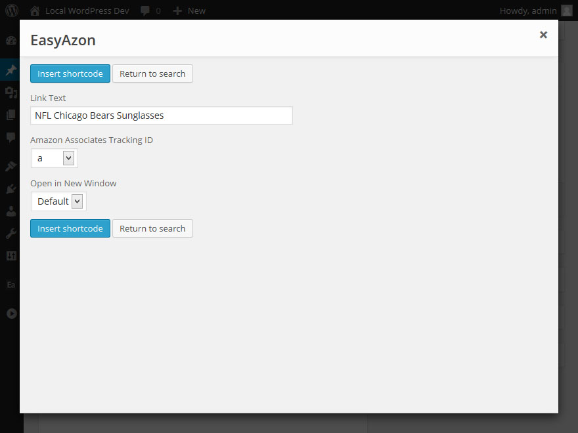Open EasyAzon 'Ea' sidebar item
Viewport: 578px width, 433px height.
tap(11, 285)
